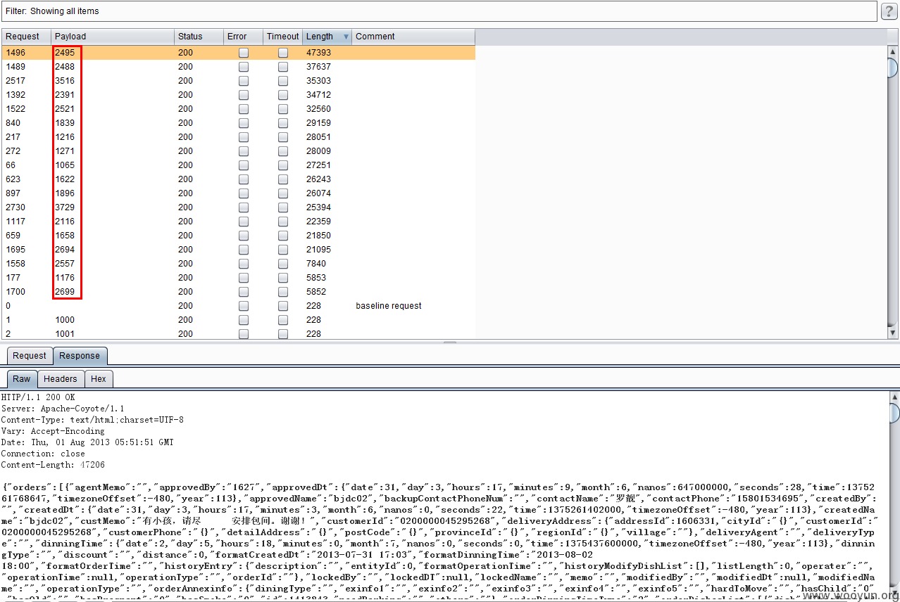This screenshot has width=900, height=602.
Task: Select the row with request number 1522
Action: click(x=238, y=109)
